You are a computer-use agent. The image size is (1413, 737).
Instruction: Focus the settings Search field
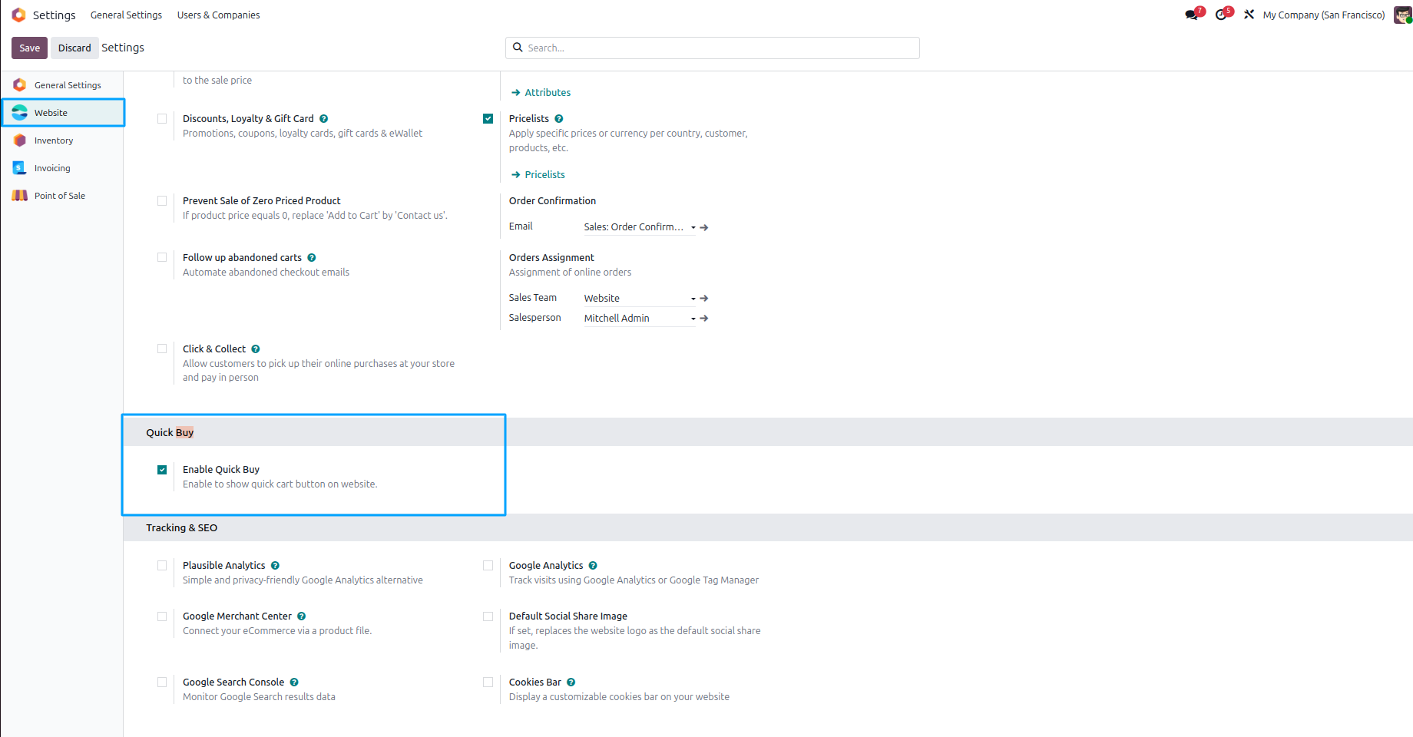point(713,48)
